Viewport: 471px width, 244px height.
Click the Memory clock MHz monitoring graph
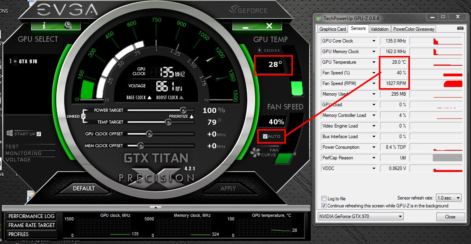tap(182, 227)
